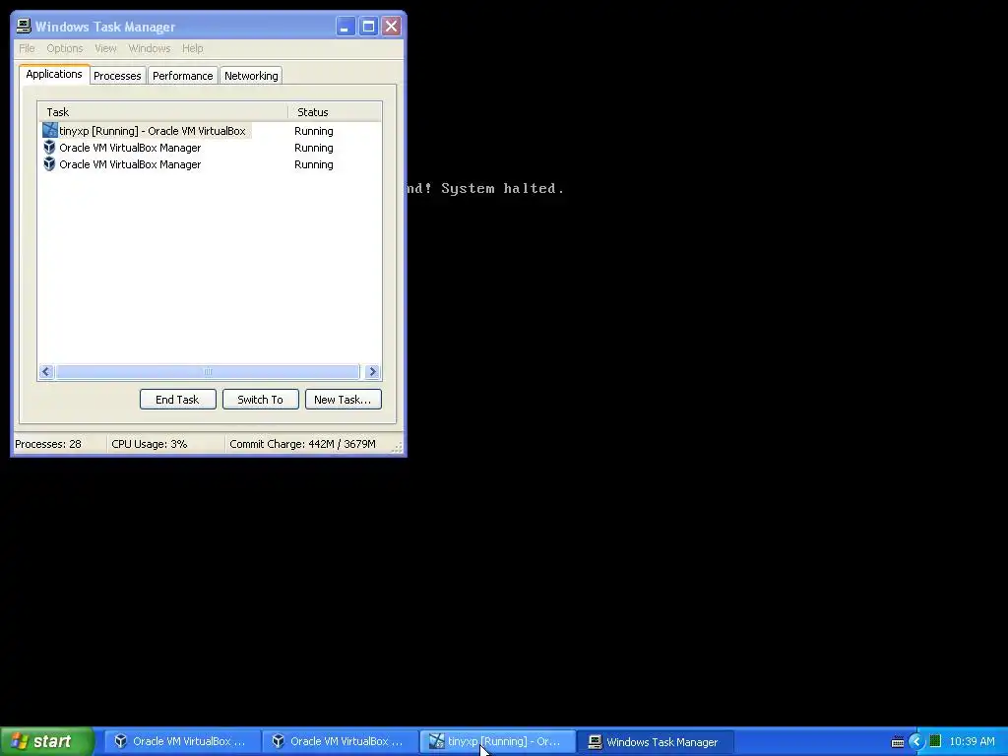Click the End Task button
Screen dimensions: 1008x756
pyautogui.click(x=177, y=400)
